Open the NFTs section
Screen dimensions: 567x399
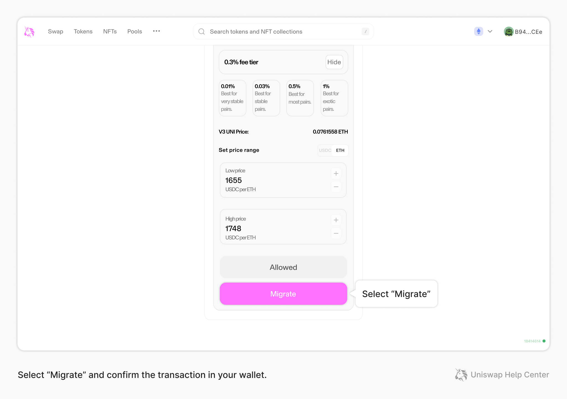pyautogui.click(x=110, y=31)
